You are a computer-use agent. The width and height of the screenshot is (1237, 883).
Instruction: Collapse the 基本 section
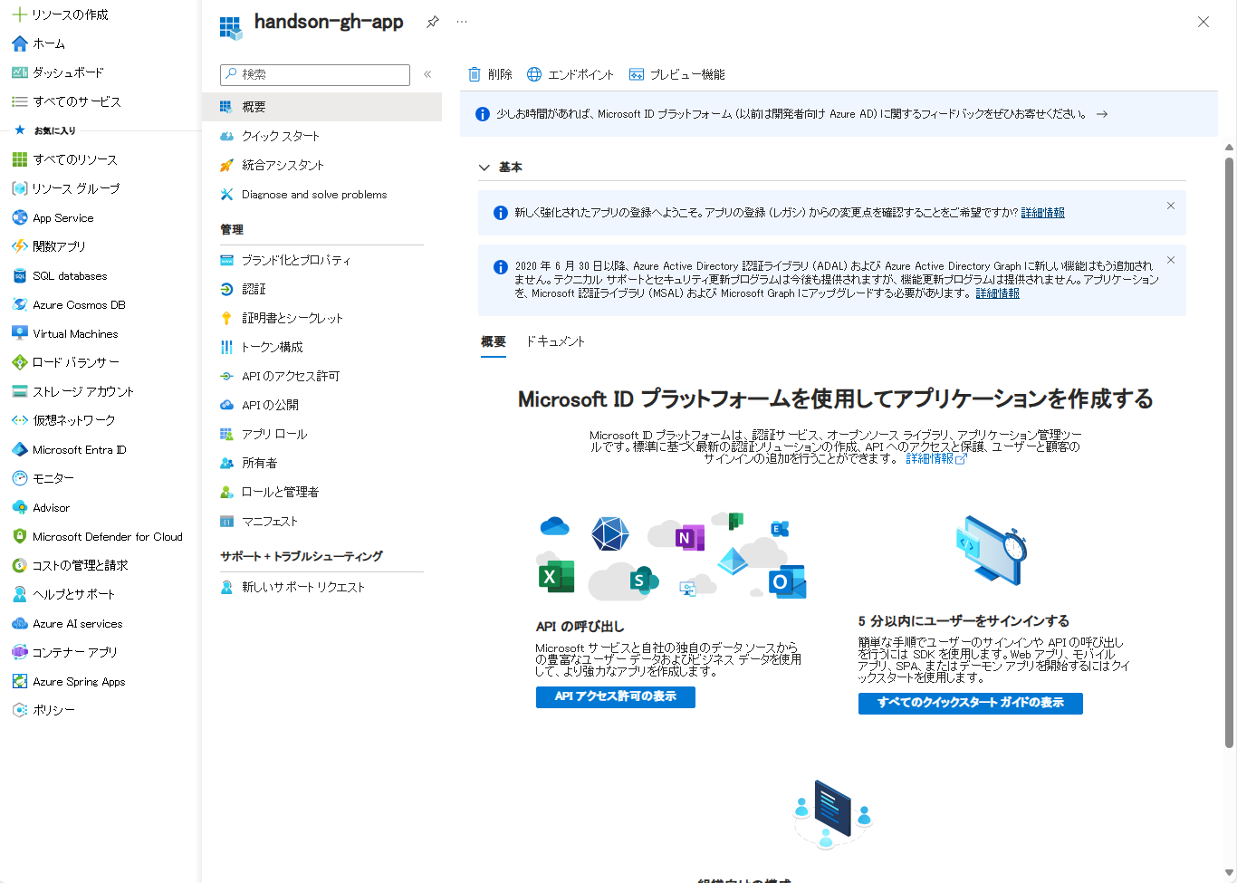click(484, 168)
